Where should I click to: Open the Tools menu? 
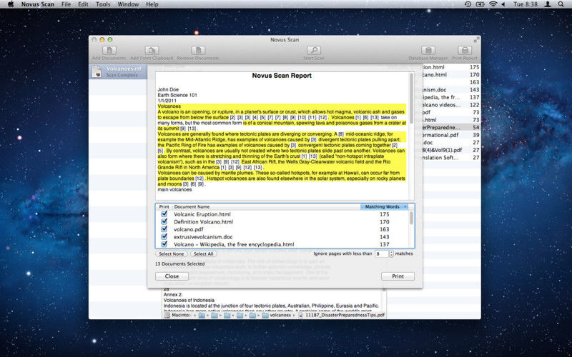coord(103,4)
